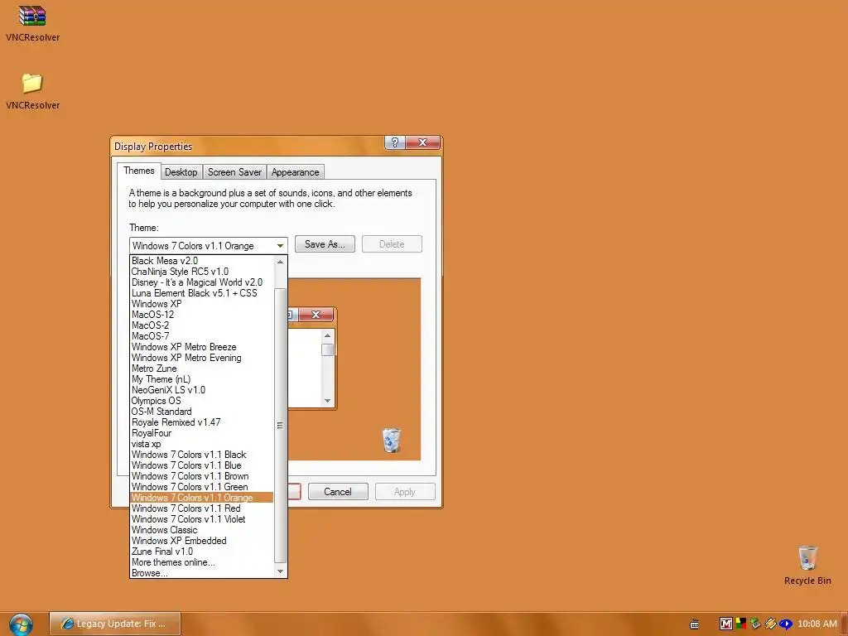
Task: Choose Windows 7 Colors v1.1 Violet
Action: pyautogui.click(x=202, y=519)
